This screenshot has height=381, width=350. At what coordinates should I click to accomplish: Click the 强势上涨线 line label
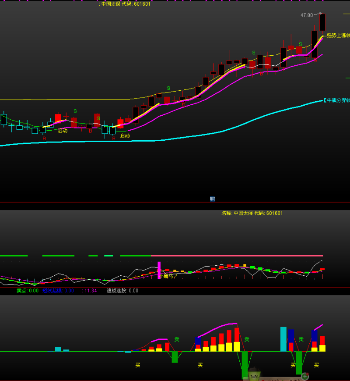338,36
